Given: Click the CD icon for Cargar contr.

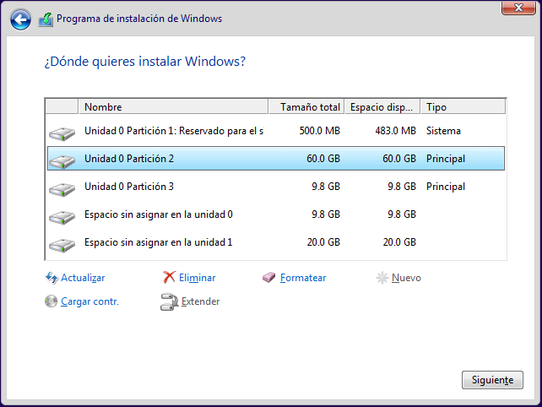Looking at the screenshot, I should click(51, 301).
